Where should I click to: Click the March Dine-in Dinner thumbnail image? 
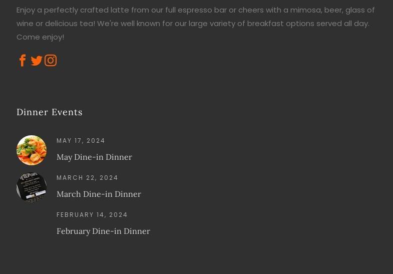point(32,187)
